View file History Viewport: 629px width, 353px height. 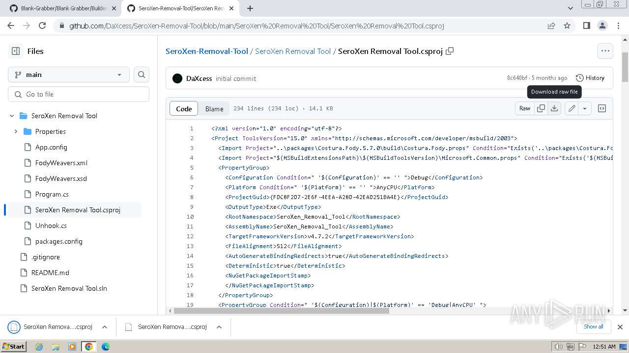click(590, 78)
